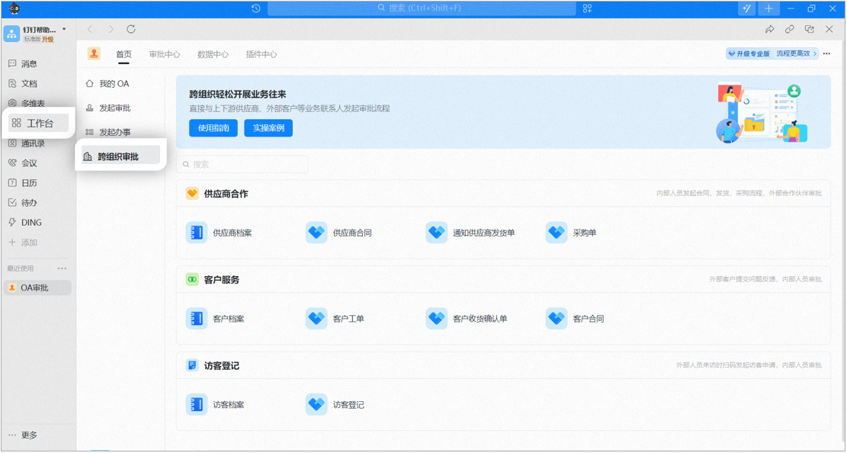Open the 客户档案 template
The height and width of the screenshot is (453, 847).
click(x=215, y=319)
